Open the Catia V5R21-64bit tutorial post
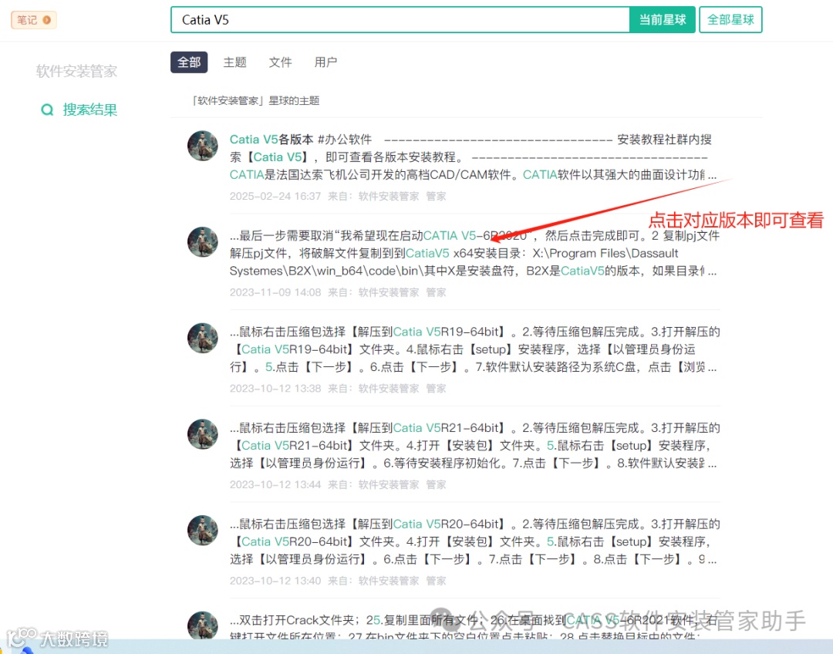 click(x=474, y=446)
